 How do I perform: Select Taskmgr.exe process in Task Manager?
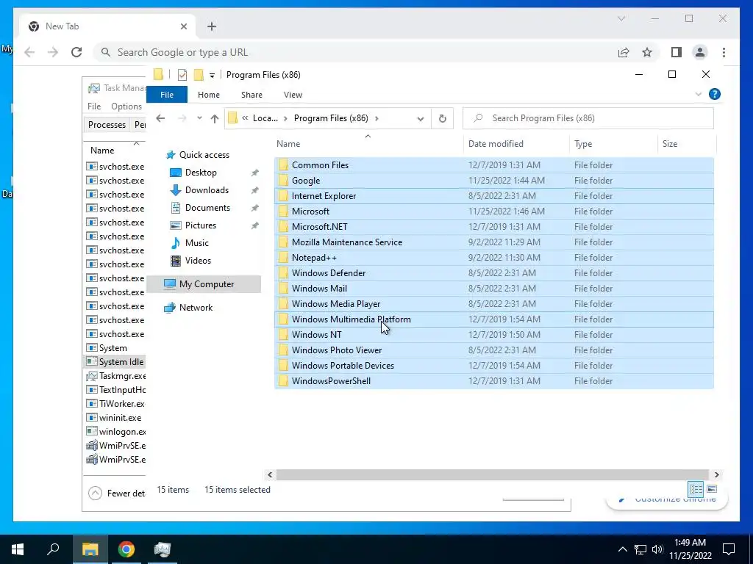point(115,375)
